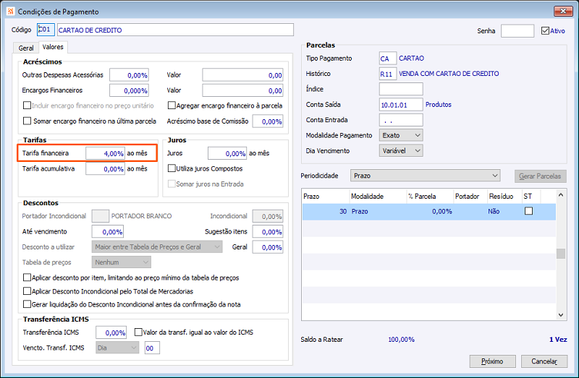Select the Valores tab

pos(53,47)
